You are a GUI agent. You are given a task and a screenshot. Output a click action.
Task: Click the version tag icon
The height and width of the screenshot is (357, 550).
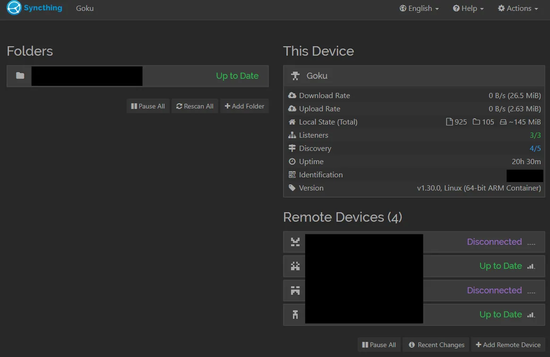point(292,188)
